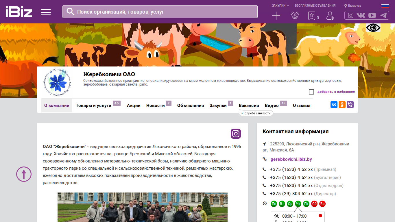Click the Жеребковичи company logo
Viewport: 395px width, 222px height.
[57, 82]
